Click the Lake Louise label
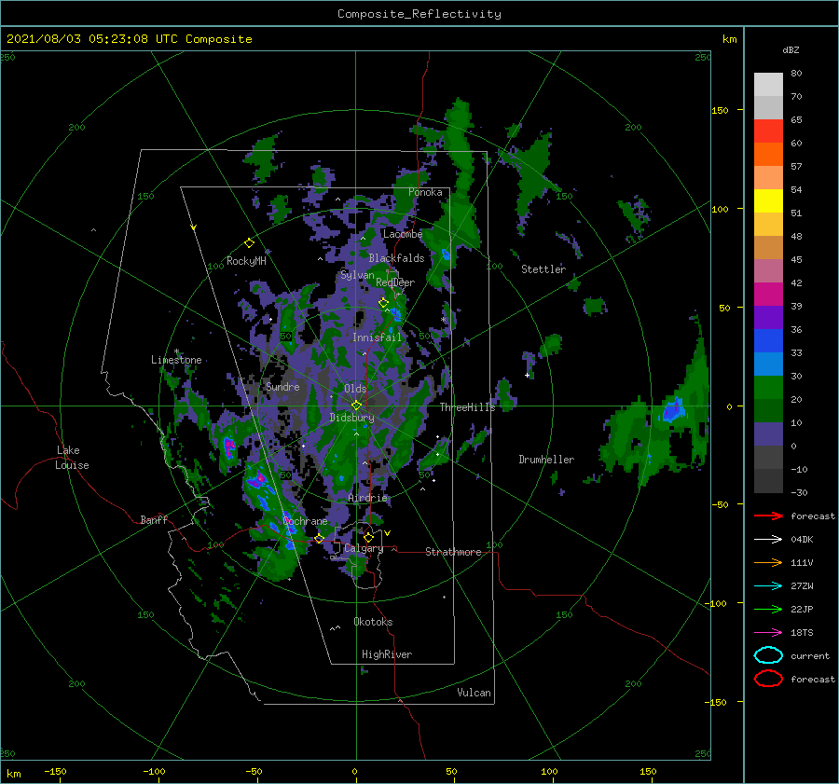 pyautogui.click(x=72, y=458)
